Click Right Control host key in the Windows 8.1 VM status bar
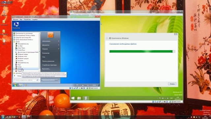Screen dimensions: 211x119 coord(177,101)
